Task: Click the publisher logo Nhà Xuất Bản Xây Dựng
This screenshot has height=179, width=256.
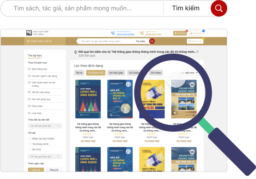Action: point(37,33)
